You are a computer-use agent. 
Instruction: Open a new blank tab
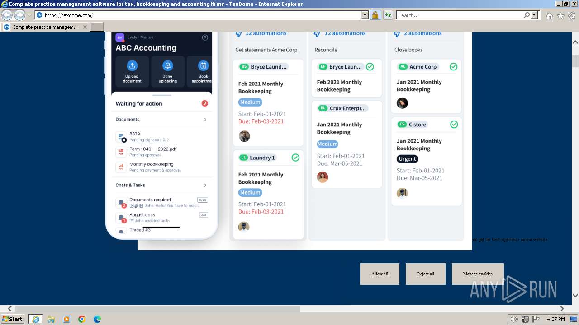click(97, 27)
